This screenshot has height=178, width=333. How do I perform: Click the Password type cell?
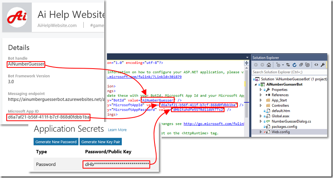pyautogui.click(x=46, y=164)
